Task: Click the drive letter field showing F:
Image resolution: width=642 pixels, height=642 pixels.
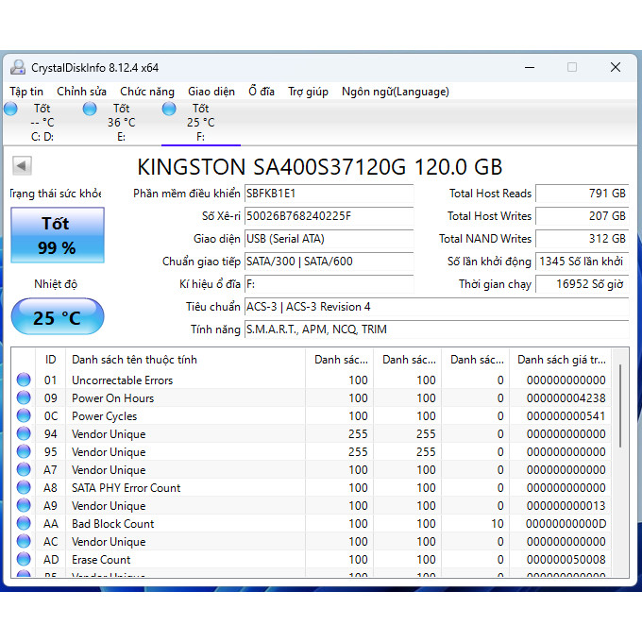Action: (x=329, y=284)
